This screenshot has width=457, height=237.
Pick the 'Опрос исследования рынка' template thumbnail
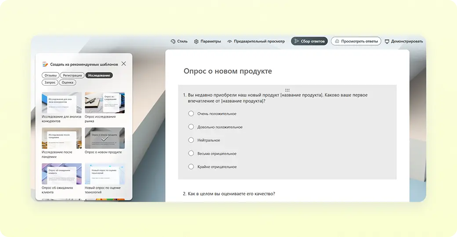coord(105,103)
